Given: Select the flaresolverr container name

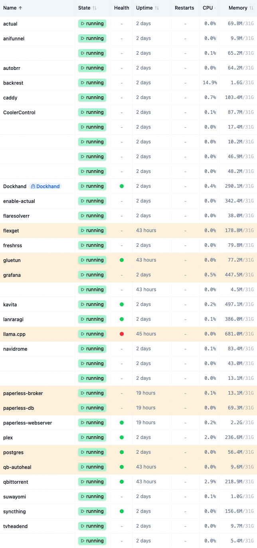Looking at the screenshot, I should click(x=16, y=216).
